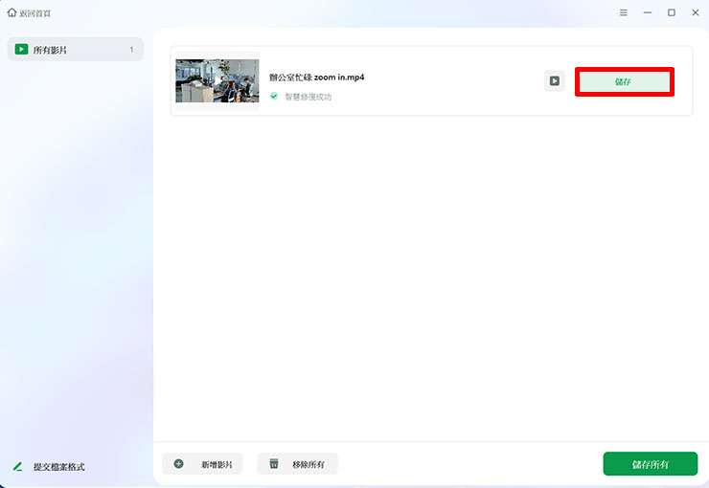Minimize the window

tap(648, 12)
